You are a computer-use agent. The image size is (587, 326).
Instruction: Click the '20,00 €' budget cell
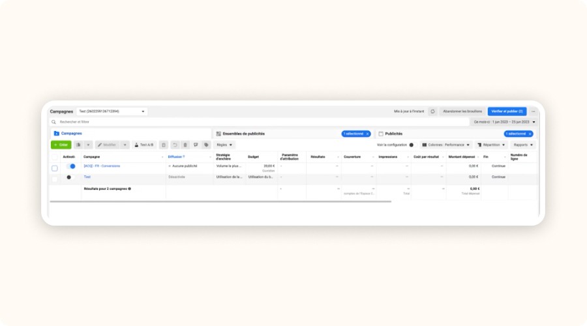click(x=269, y=166)
